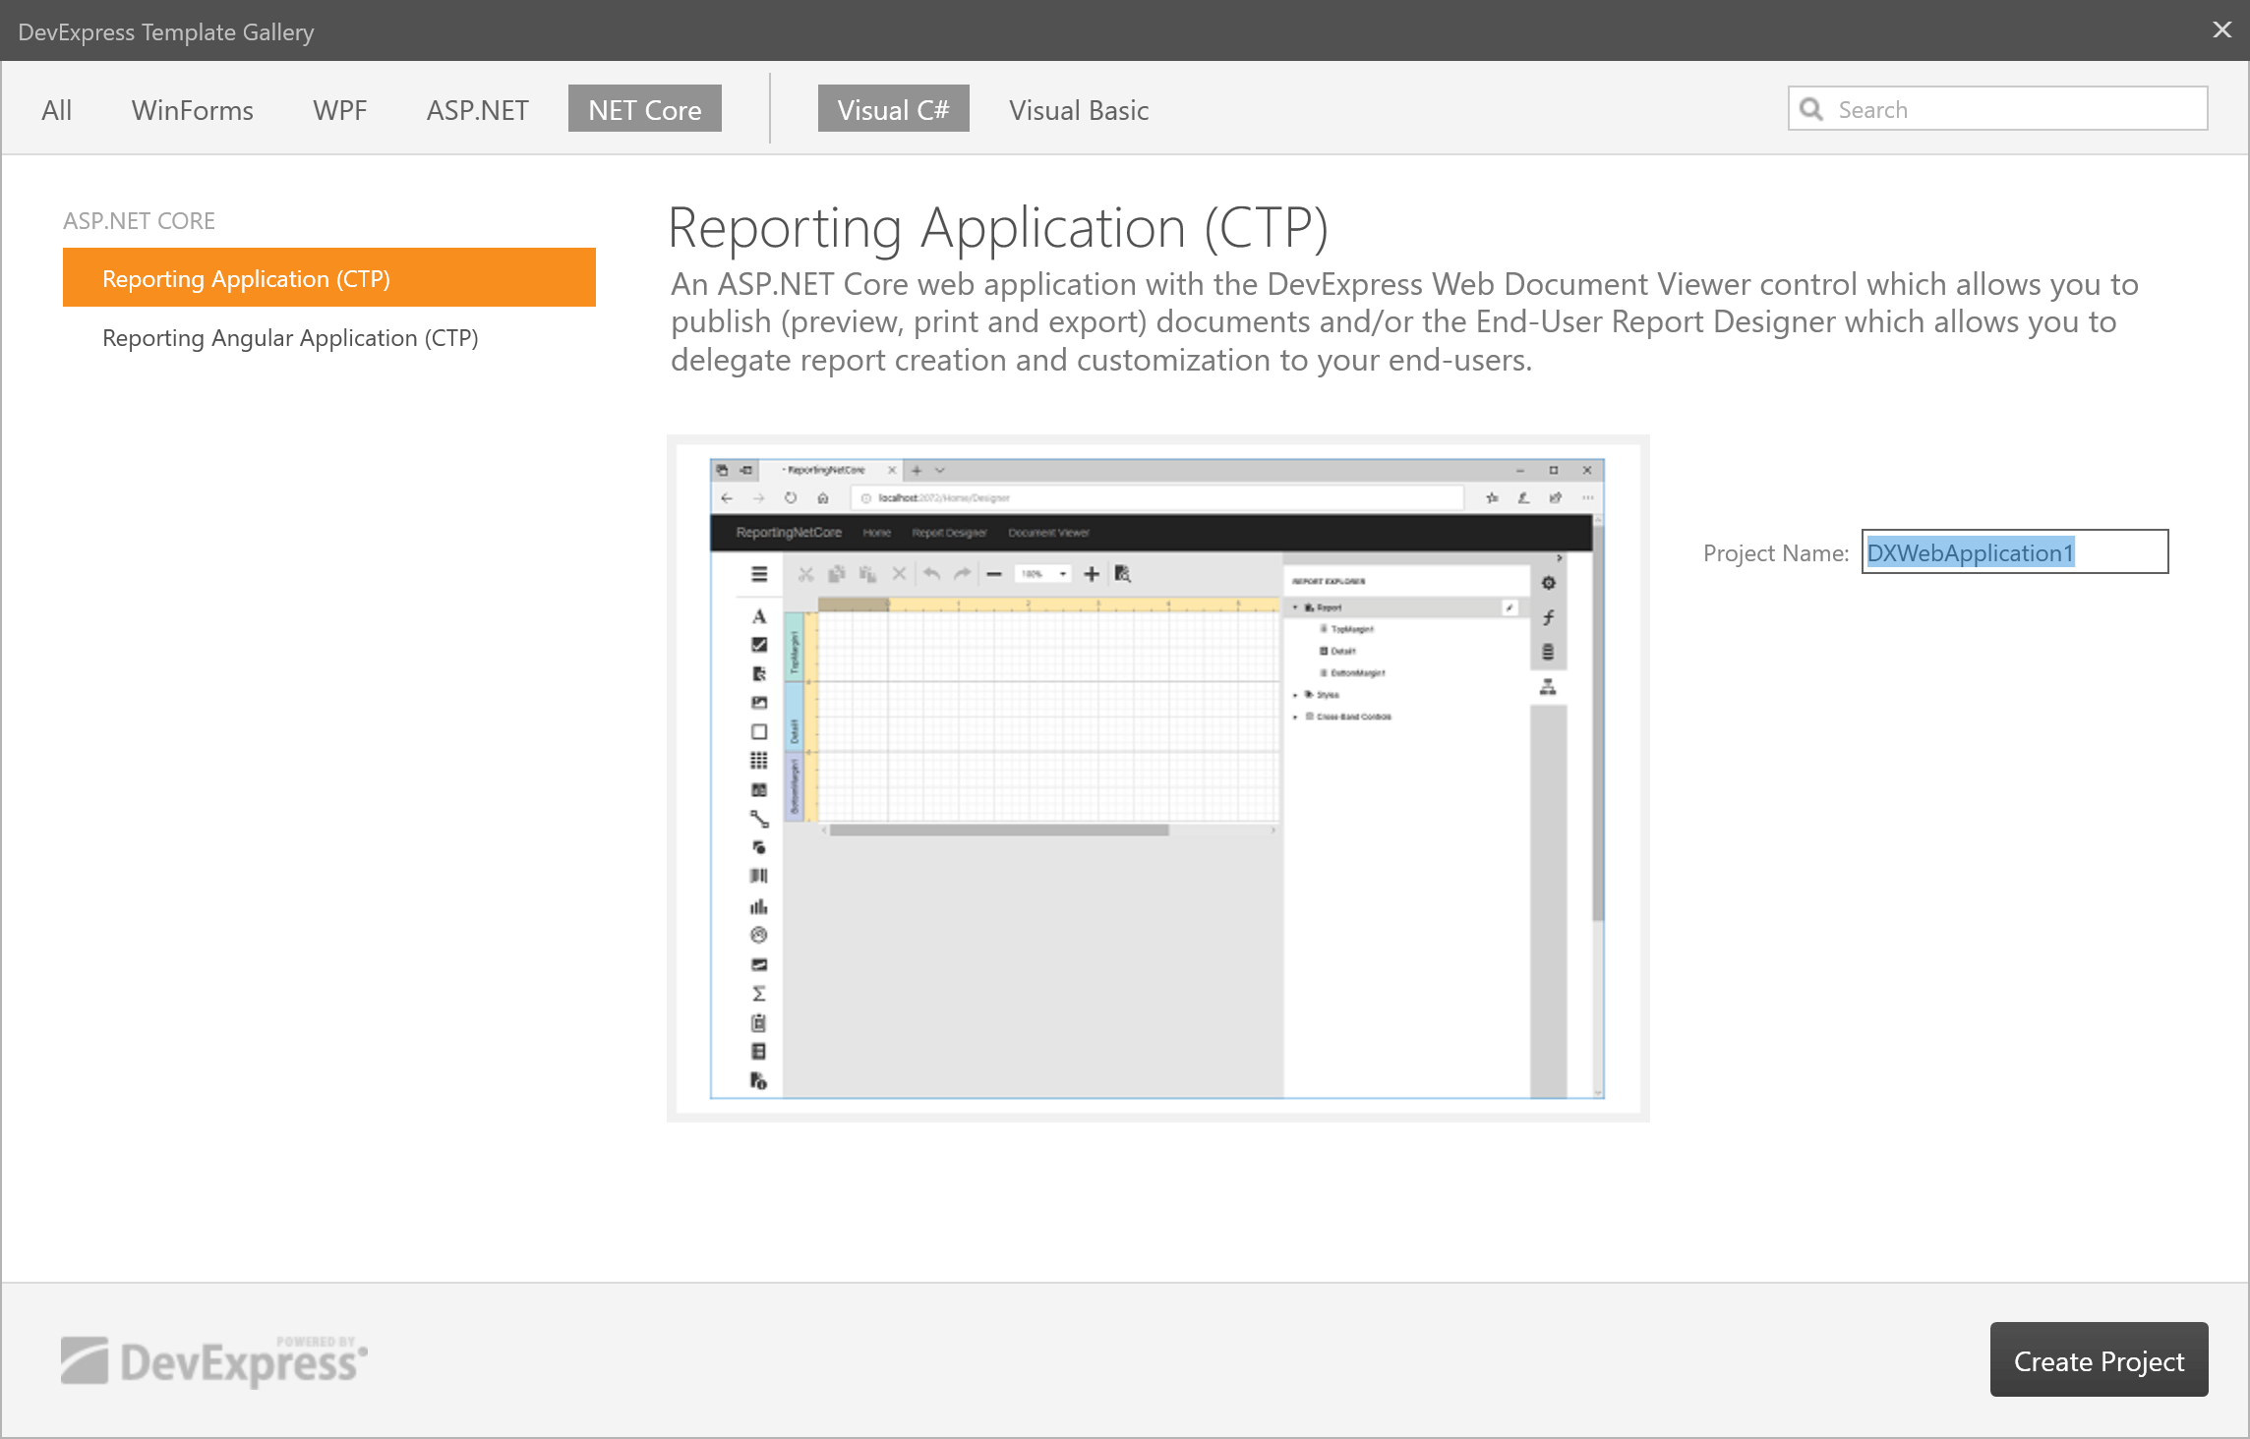Select Reporting Angular Application (CTP) template
Screen dimensions: 2250x1439
(290, 338)
